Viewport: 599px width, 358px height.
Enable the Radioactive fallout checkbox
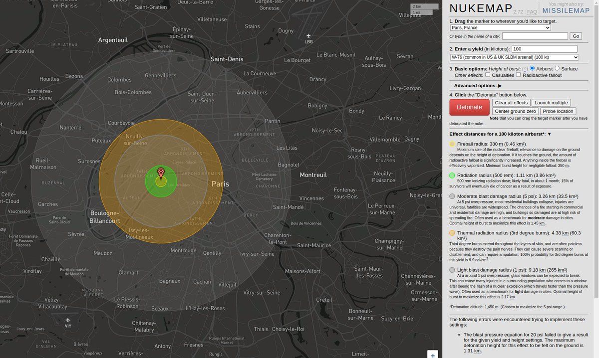tap(518, 75)
